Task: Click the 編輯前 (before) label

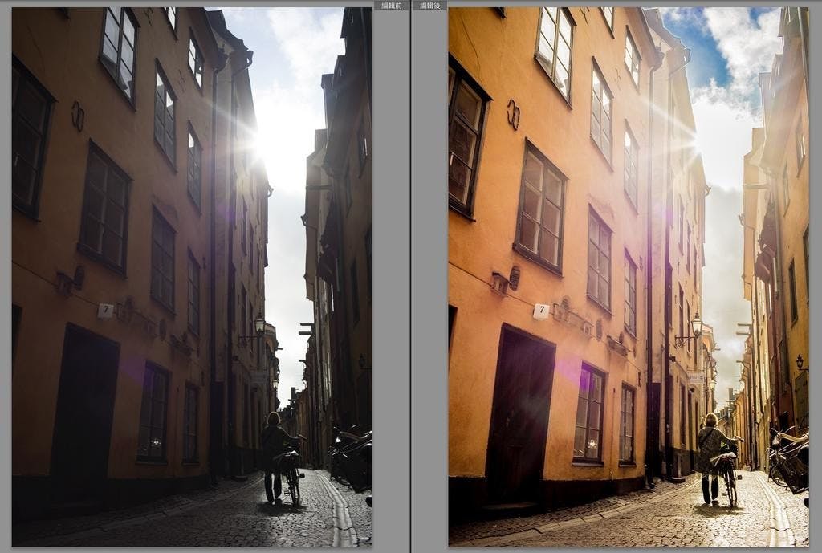Action: (x=392, y=6)
